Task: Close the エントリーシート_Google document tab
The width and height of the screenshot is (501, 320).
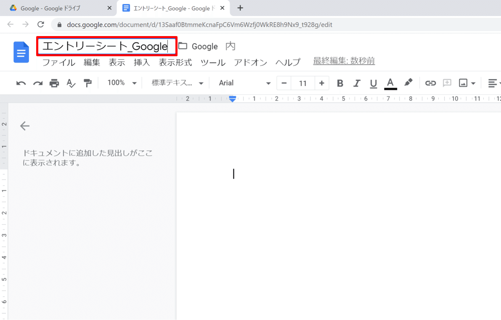Action: click(x=223, y=8)
